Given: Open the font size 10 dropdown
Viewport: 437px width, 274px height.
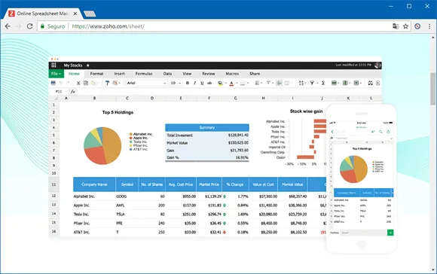Looking at the screenshot, I should coord(176,83).
